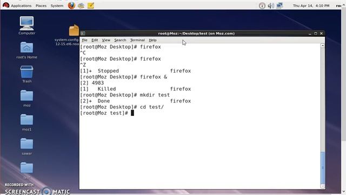
Task: Open the terminal Help menu
Action: (152, 40)
